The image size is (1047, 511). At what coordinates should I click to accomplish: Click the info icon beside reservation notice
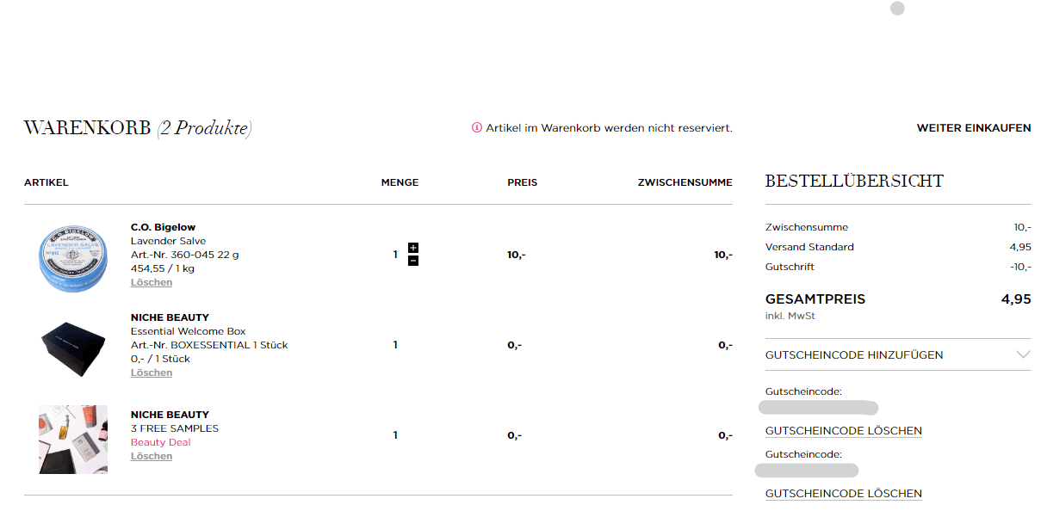click(x=477, y=128)
